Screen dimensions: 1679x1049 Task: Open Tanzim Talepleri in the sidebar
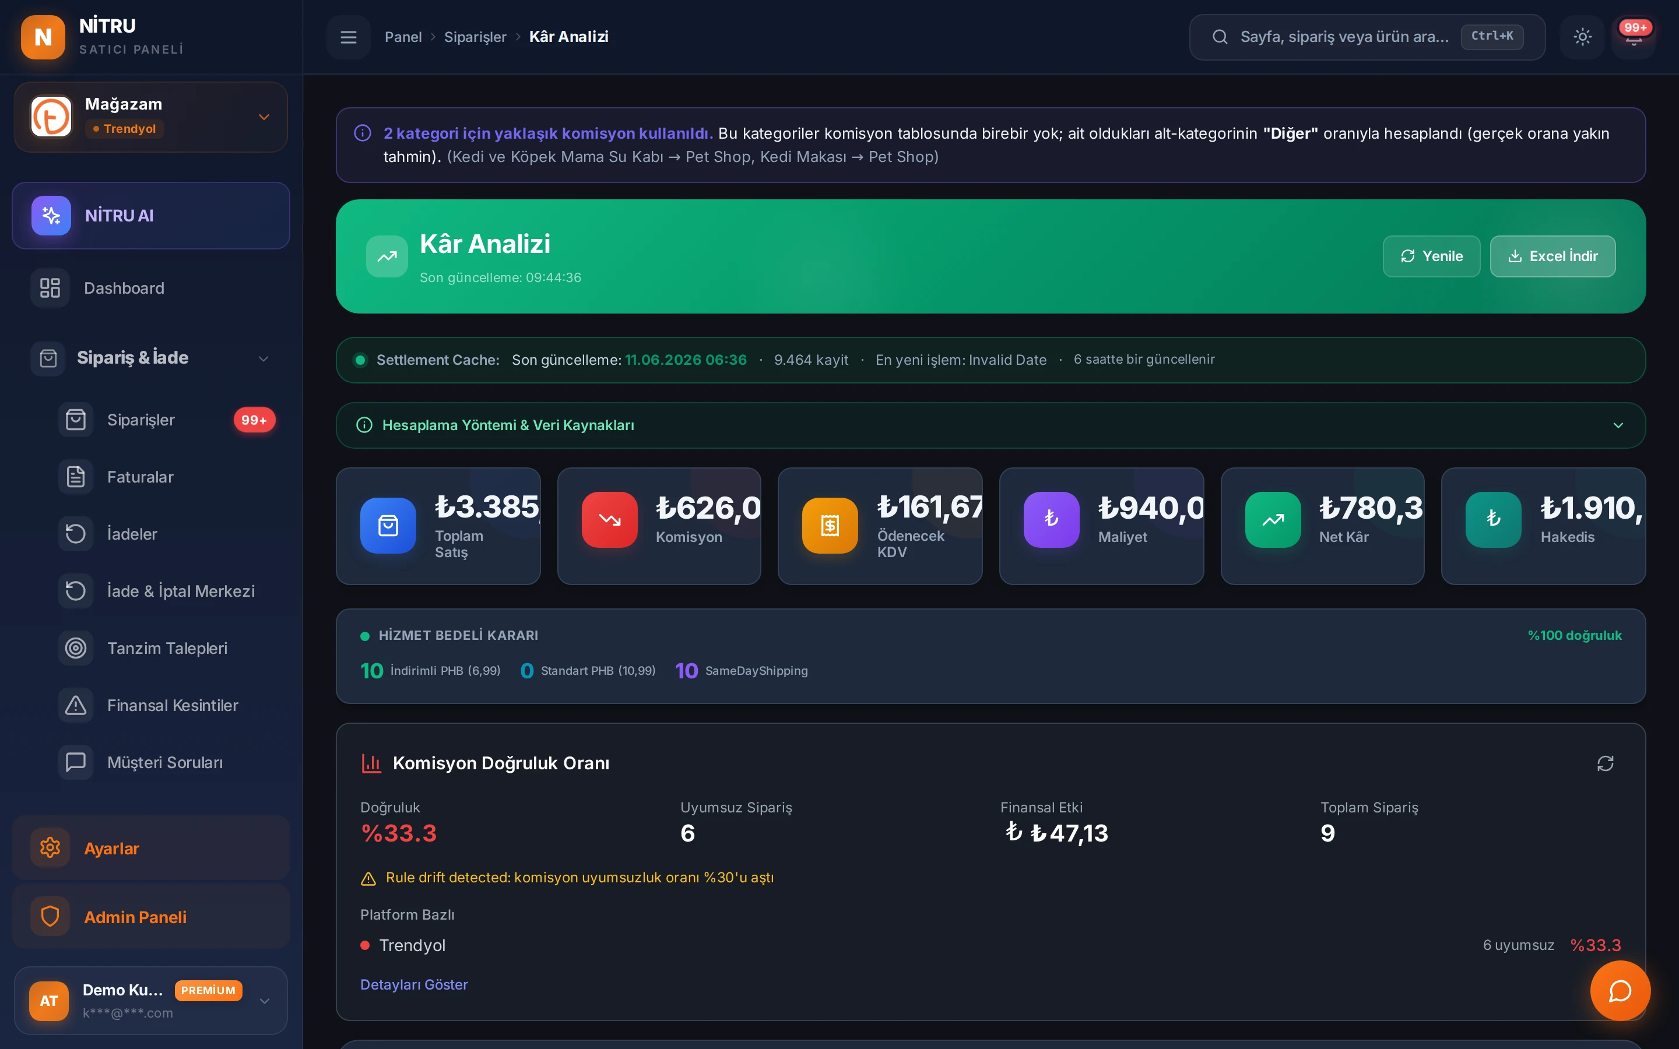pos(167,648)
